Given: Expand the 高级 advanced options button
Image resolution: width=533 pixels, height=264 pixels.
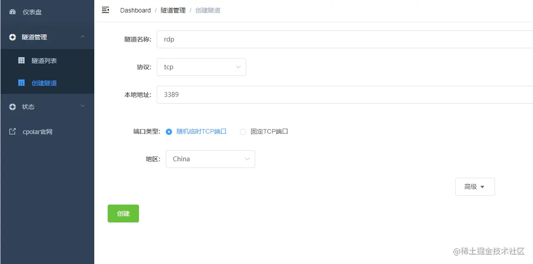Looking at the screenshot, I should pos(475,187).
